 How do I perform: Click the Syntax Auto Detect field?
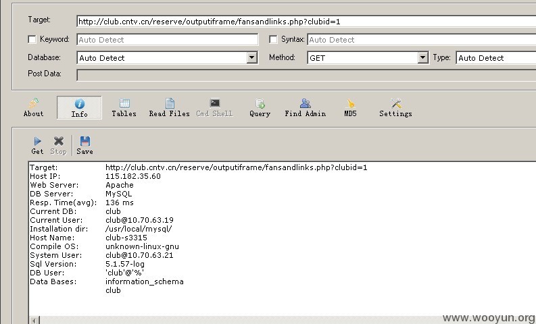coord(422,40)
